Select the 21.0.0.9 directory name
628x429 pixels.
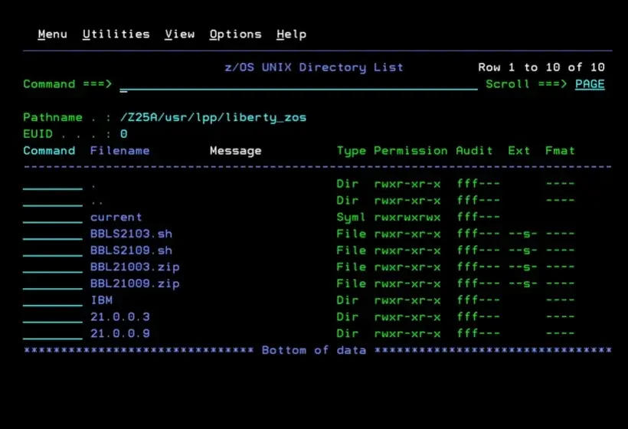[x=119, y=334]
